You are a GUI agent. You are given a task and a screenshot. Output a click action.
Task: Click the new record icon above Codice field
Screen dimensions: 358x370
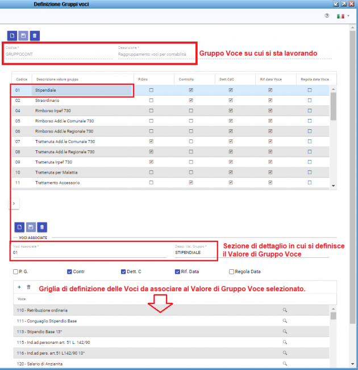coord(11,35)
